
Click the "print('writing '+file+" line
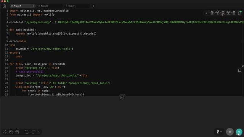click(x=63, y=83)
